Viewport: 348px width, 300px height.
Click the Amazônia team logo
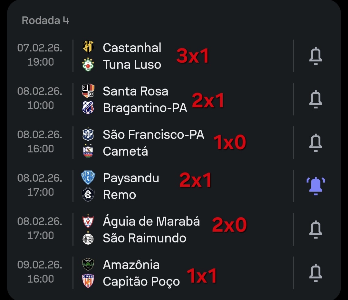[88, 264]
